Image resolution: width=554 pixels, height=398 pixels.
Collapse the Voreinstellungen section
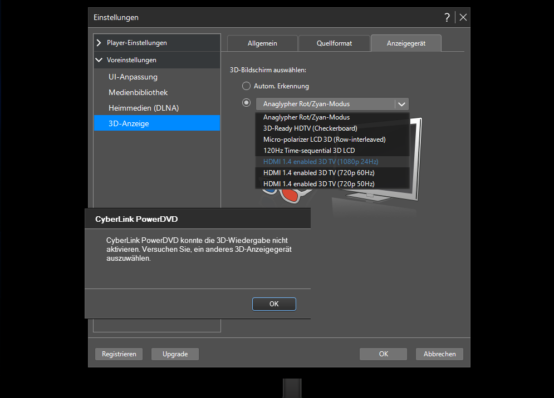click(x=157, y=60)
